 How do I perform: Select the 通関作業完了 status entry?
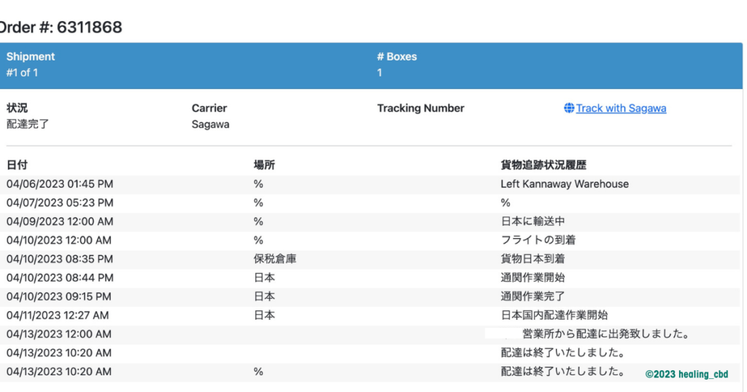[533, 297]
